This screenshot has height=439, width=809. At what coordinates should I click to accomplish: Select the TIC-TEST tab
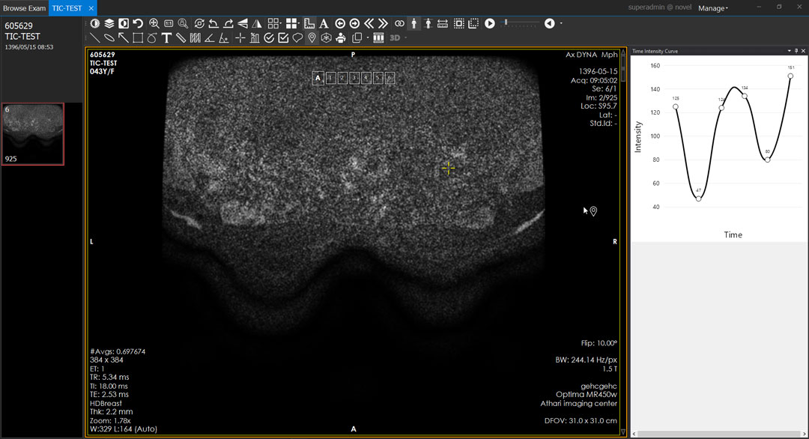[67, 7]
